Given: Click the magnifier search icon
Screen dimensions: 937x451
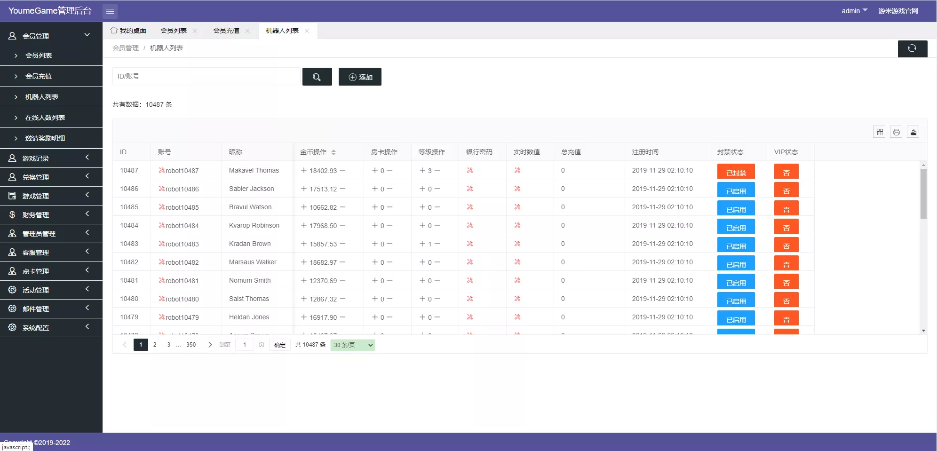Looking at the screenshot, I should (x=317, y=76).
